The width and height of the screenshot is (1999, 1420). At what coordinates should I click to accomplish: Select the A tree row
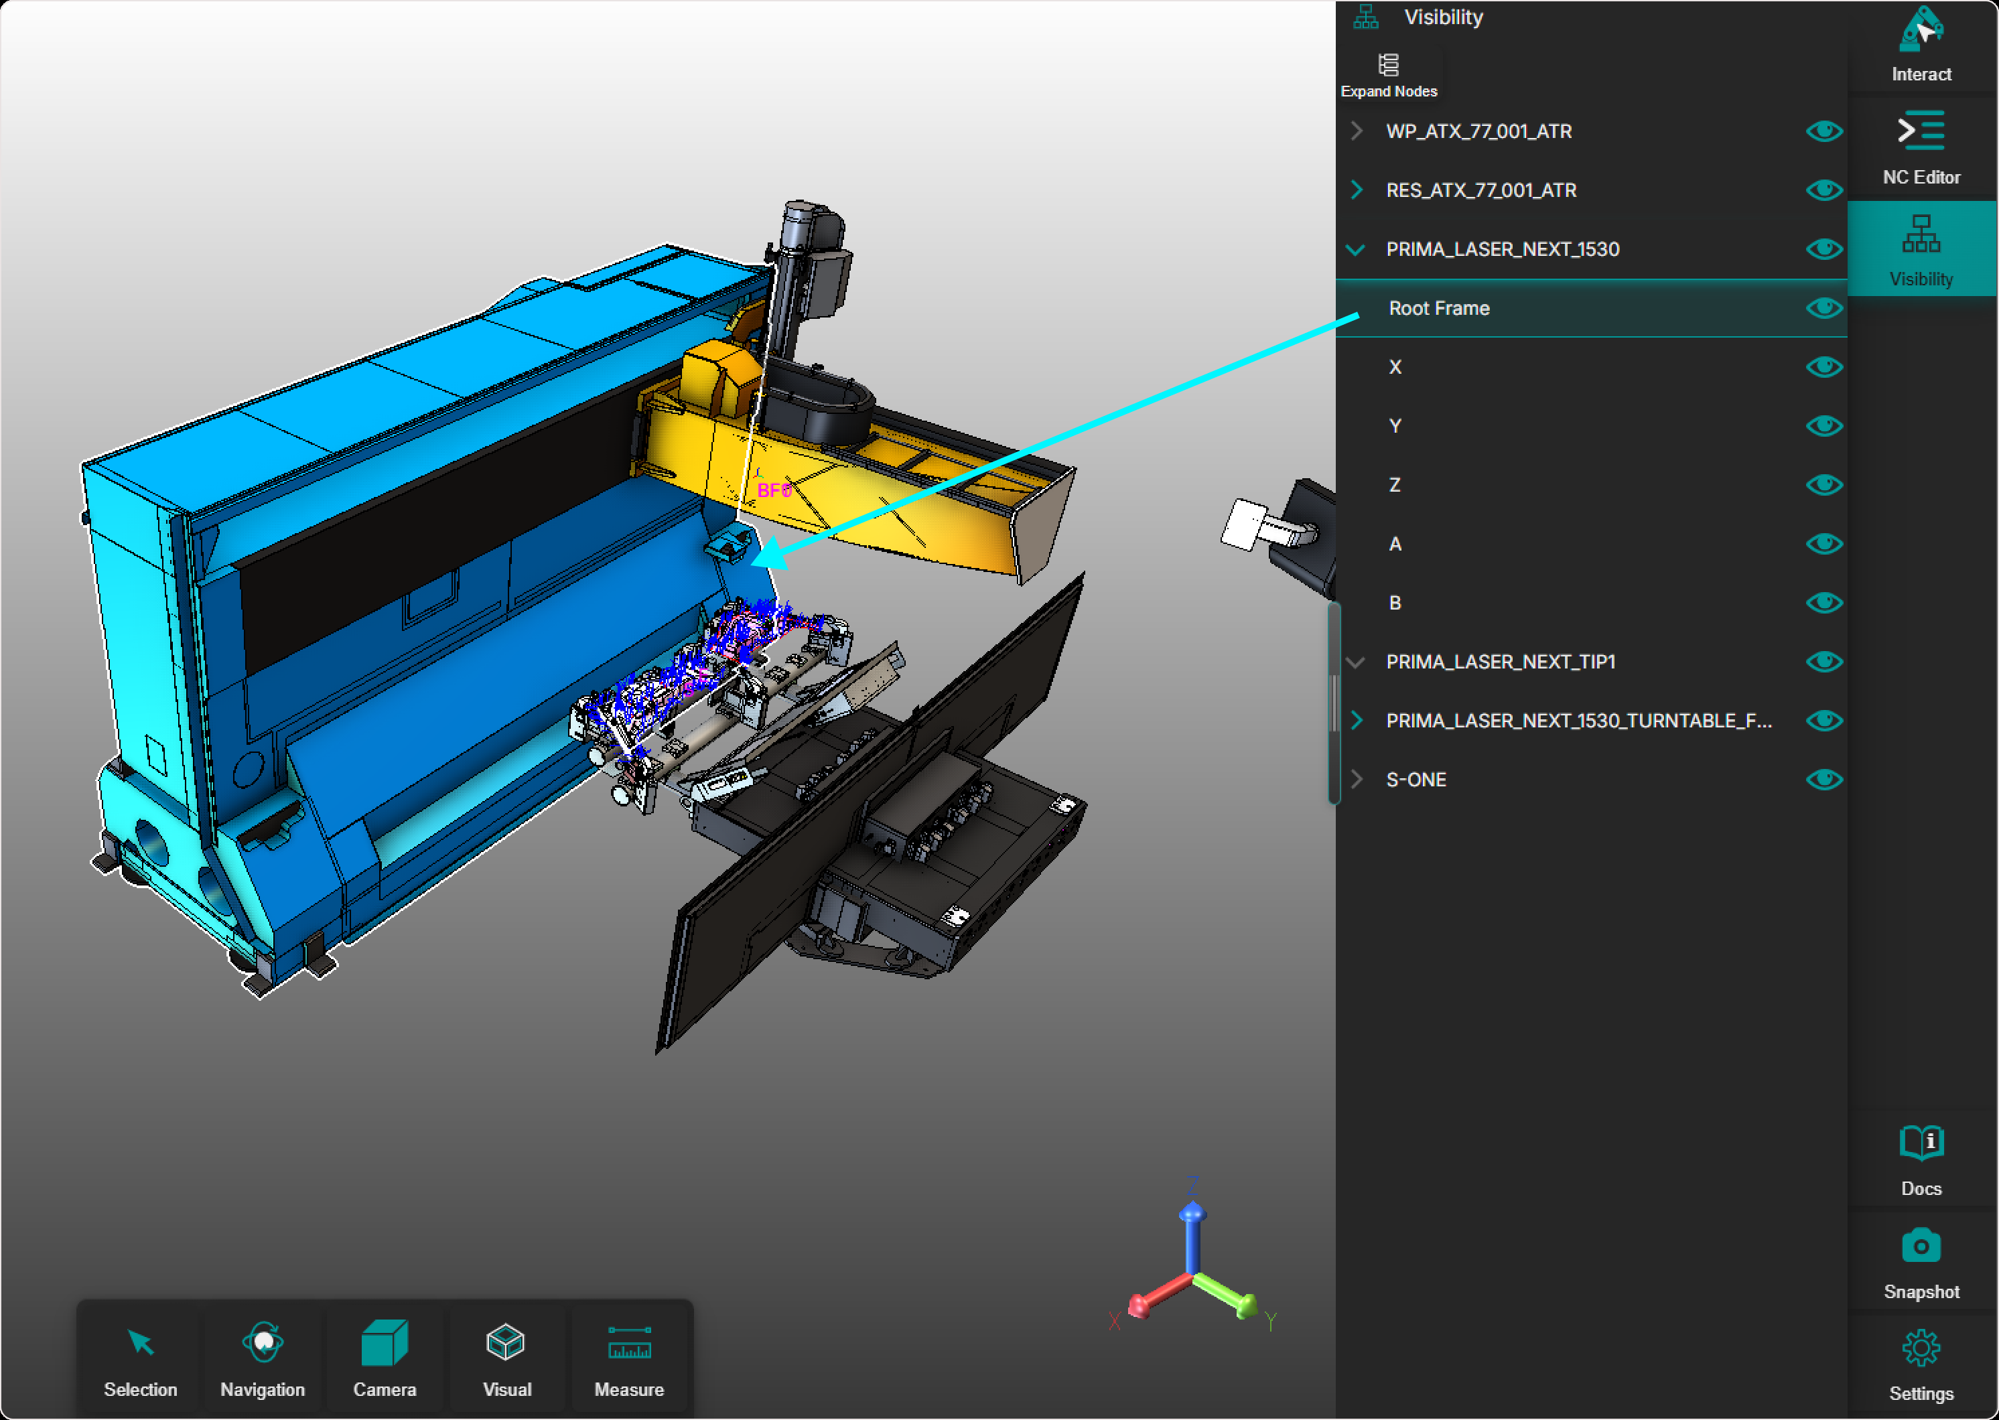(1590, 544)
